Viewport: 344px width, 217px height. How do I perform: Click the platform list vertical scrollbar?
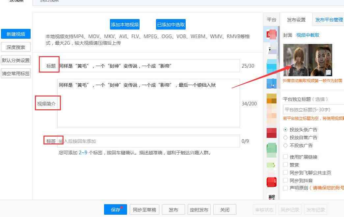click(x=279, y=57)
